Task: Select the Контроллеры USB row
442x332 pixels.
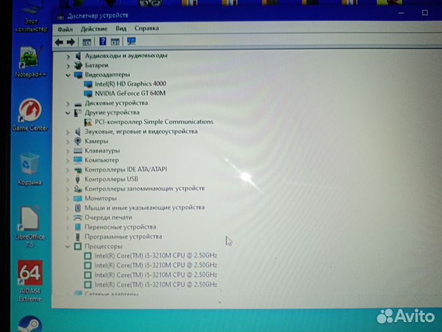Action: pyautogui.click(x=106, y=180)
